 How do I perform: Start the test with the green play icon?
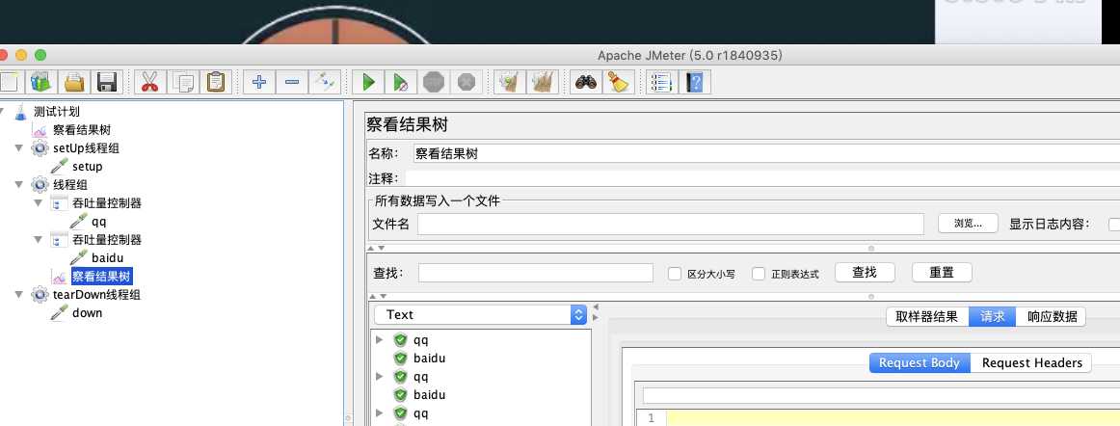pyautogui.click(x=368, y=82)
